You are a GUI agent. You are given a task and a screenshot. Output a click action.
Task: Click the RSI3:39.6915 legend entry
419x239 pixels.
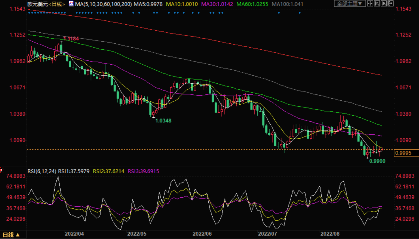coord(143,171)
